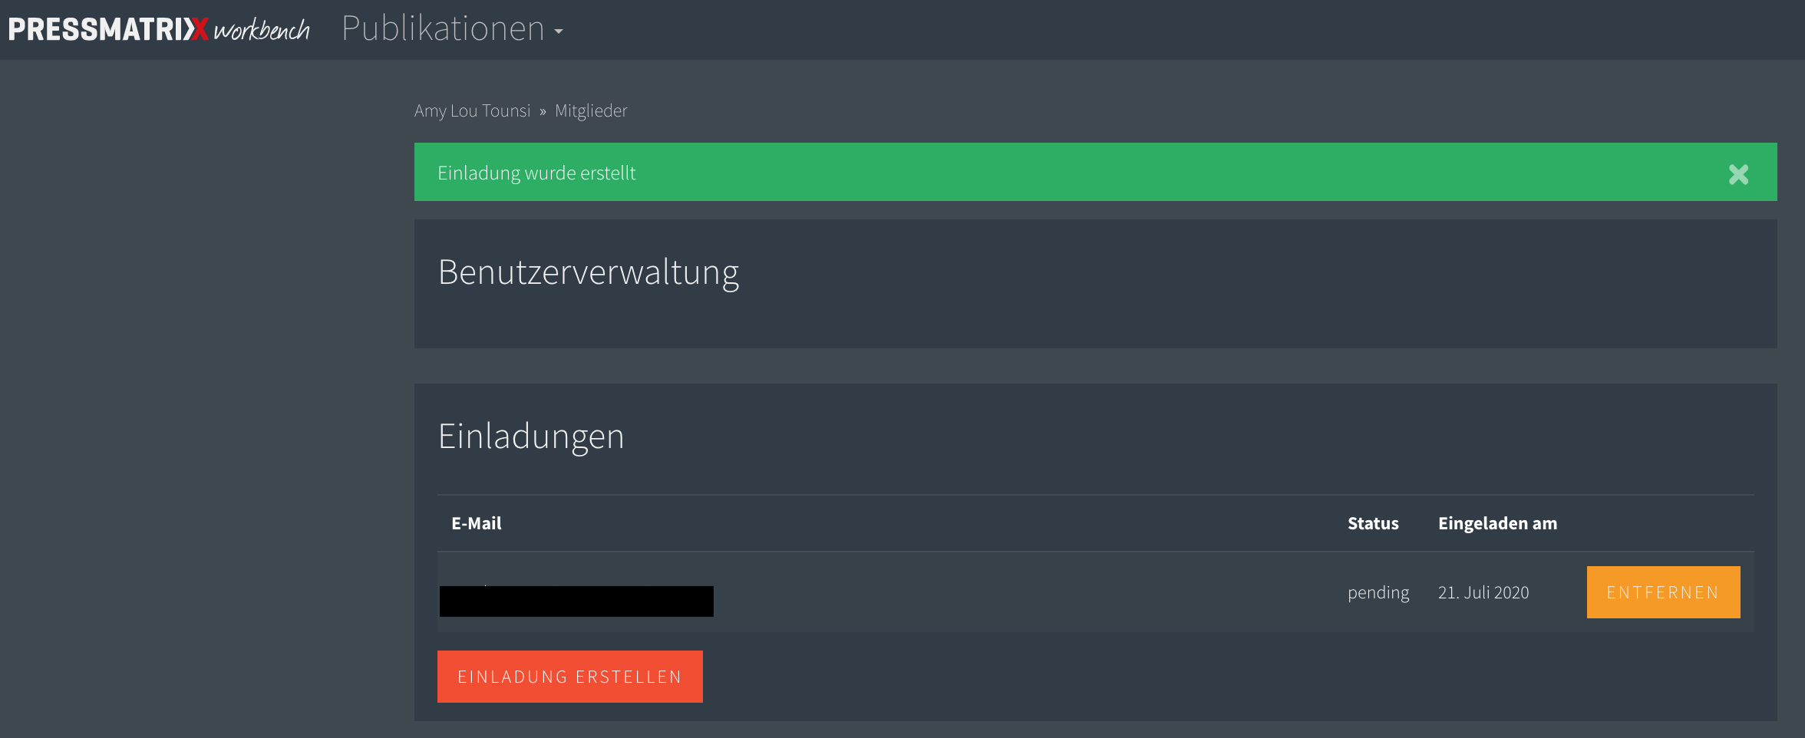The image size is (1805, 738).
Task: Select the redacted e-mail address cell
Action: (x=576, y=601)
